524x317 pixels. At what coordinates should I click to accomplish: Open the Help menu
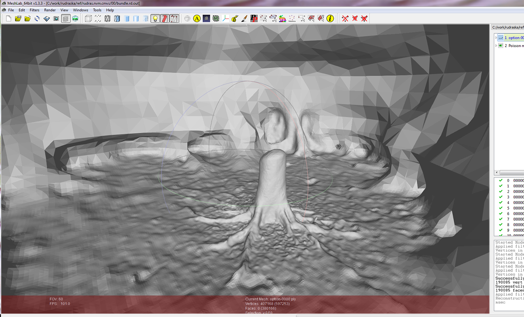coord(110,10)
